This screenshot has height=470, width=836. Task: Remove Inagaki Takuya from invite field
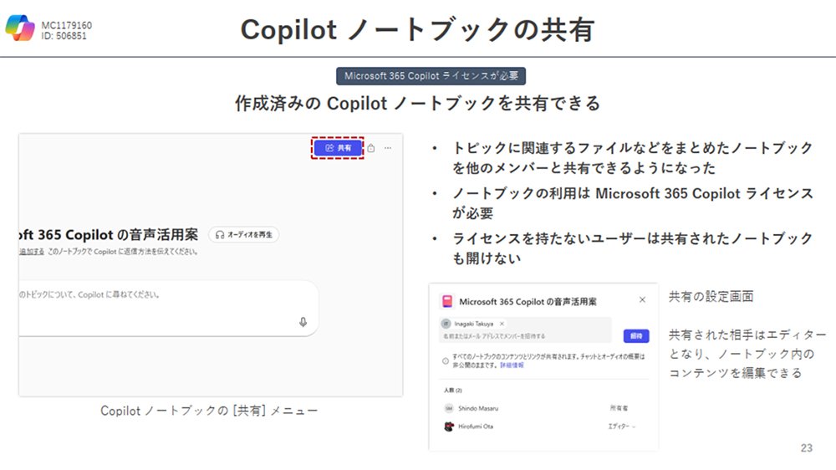pos(502,324)
